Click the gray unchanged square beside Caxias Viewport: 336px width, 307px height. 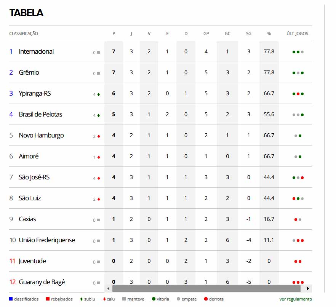[99, 220]
